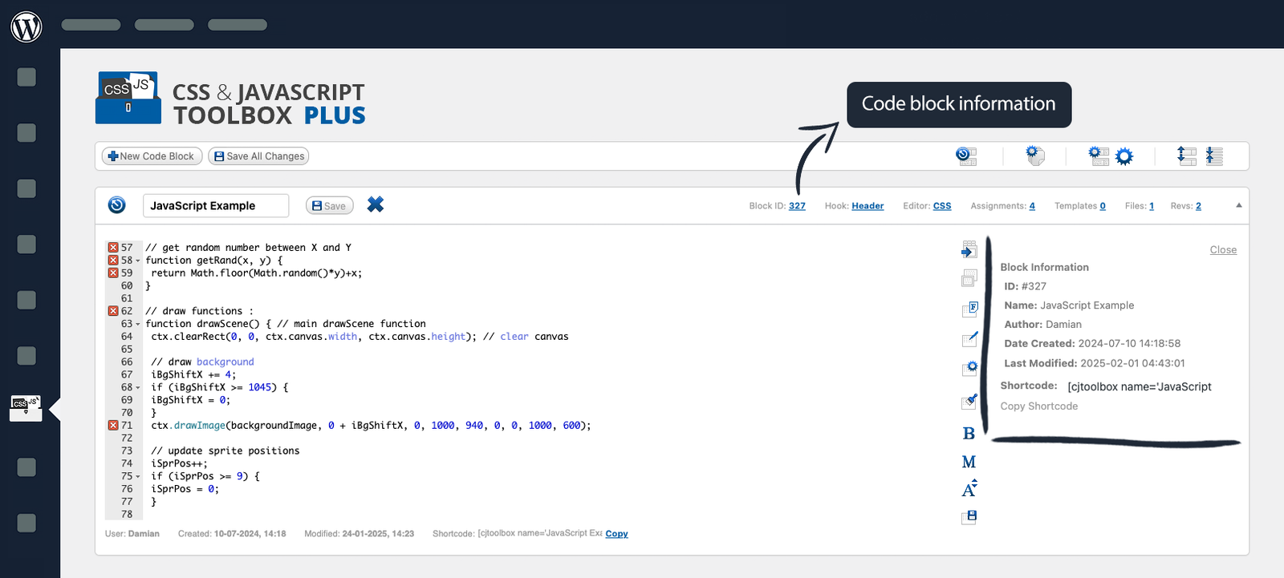Viewport: 1284px width, 578px height.
Task: Open the code files F icon
Action: [969, 309]
